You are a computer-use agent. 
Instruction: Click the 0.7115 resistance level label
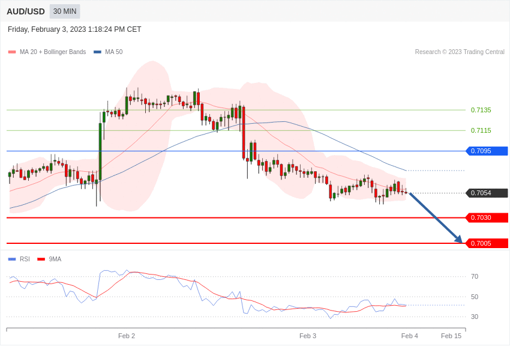(x=481, y=130)
